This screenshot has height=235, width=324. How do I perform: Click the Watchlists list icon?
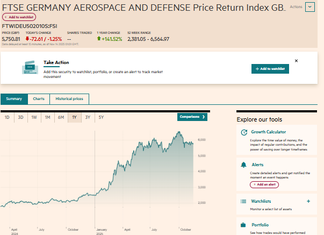coord(243,202)
